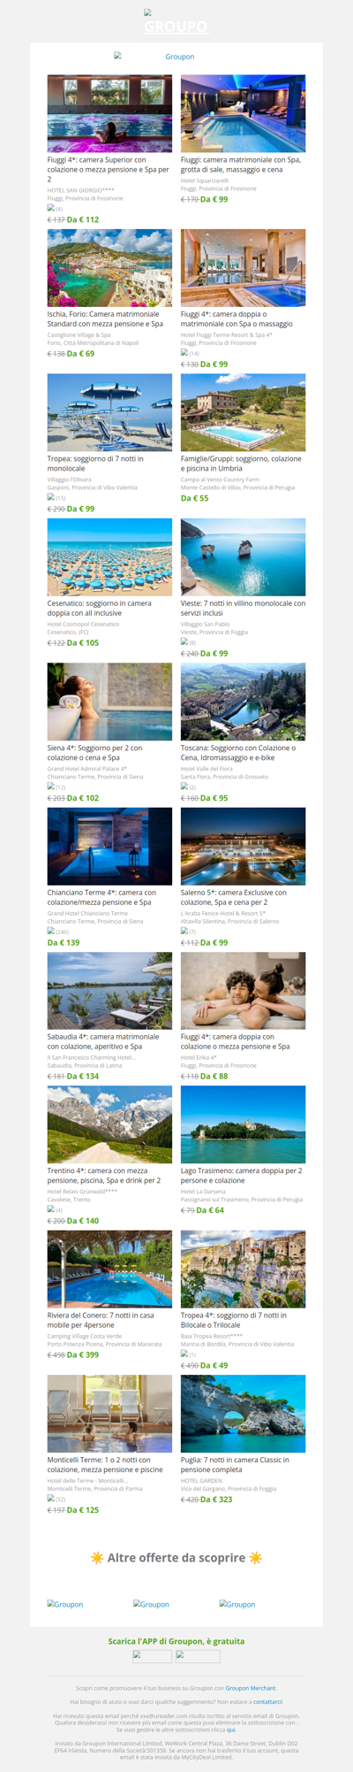The height and width of the screenshot is (1772, 353).
Task: Select Sabaudia lakeside terrace image
Action: [109, 991]
